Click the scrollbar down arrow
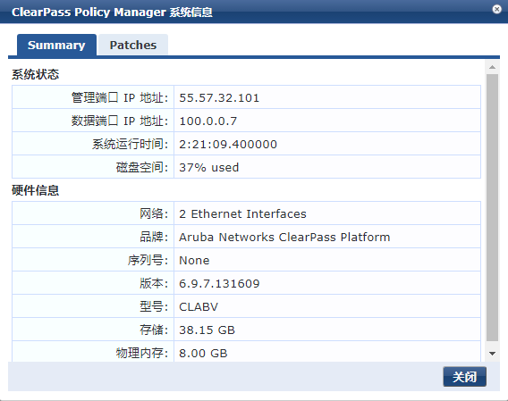Screen dimensions: 508x401 pyautogui.click(x=492, y=354)
